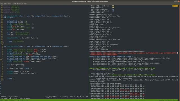Close the terminal window
The width and height of the screenshot is (180, 101).
click(179, 1)
